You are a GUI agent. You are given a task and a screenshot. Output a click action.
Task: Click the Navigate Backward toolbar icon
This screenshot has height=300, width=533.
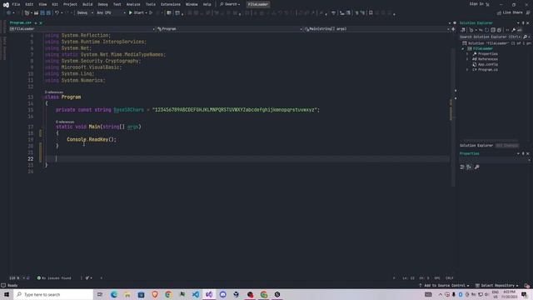tap(8, 13)
